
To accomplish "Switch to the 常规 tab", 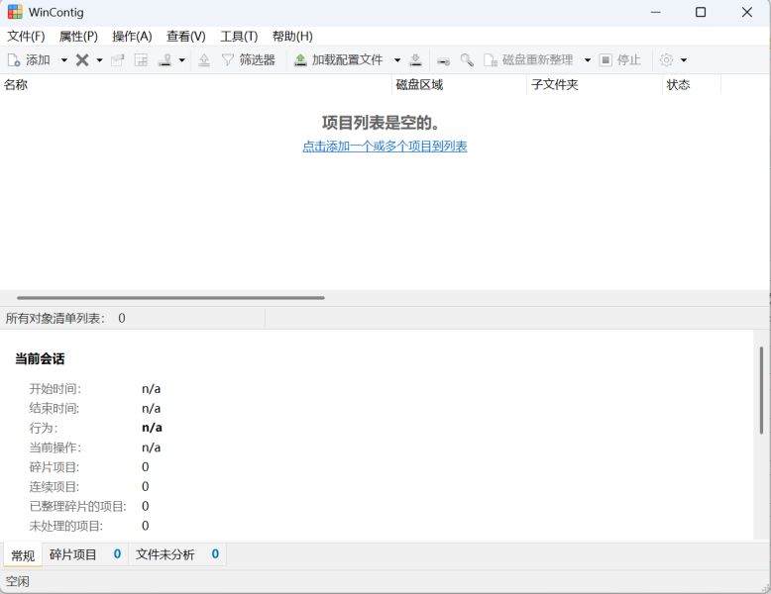I will [x=23, y=555].
